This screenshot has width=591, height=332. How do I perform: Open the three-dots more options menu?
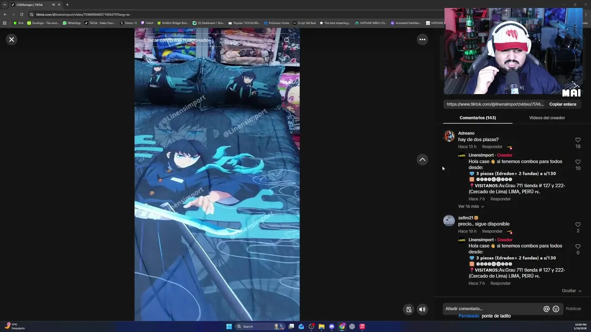[422, 39]
